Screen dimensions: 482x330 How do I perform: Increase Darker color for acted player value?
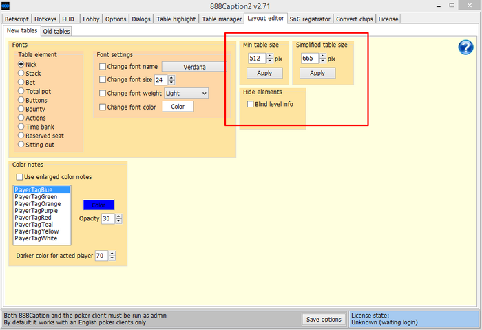pyautogui.click(x=112, y=254)
